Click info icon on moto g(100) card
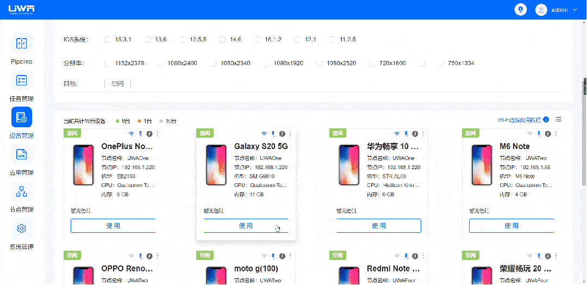The height and width of the screenshot is (285, 587). pos(282,256)
